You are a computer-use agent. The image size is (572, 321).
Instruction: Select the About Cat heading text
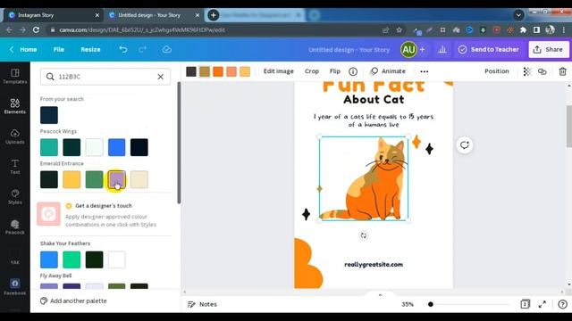click(374, 99)
